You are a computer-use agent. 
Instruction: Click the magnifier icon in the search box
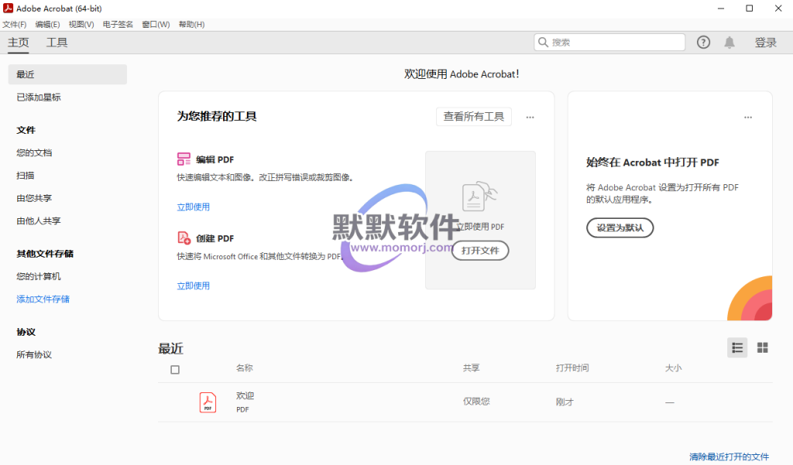click(x=544, y=43)
